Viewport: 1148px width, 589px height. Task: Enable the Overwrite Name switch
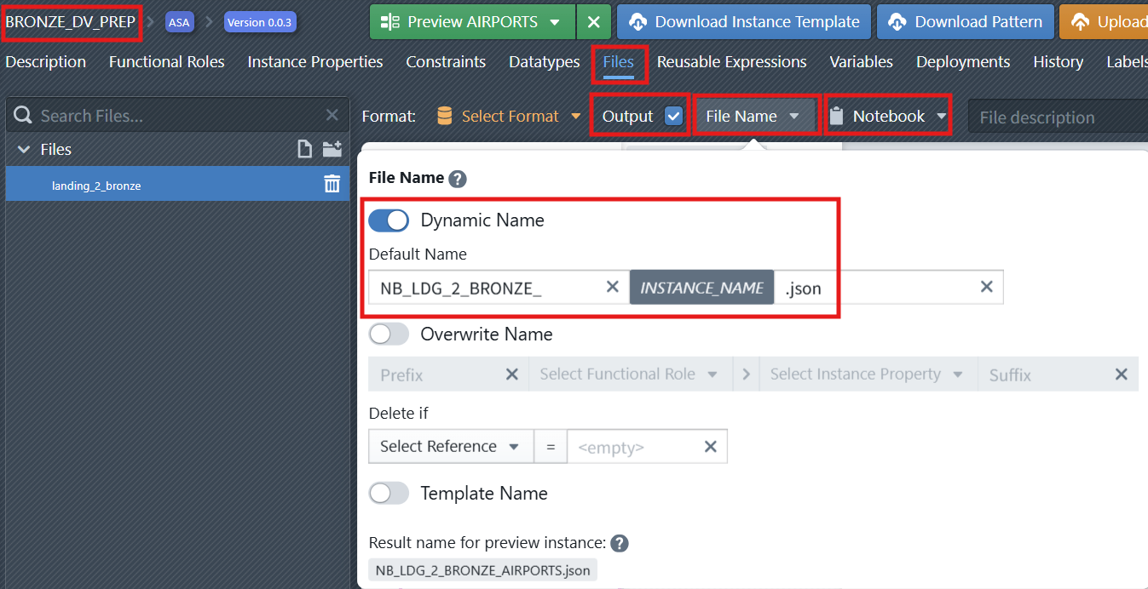[x=389, y=335]
